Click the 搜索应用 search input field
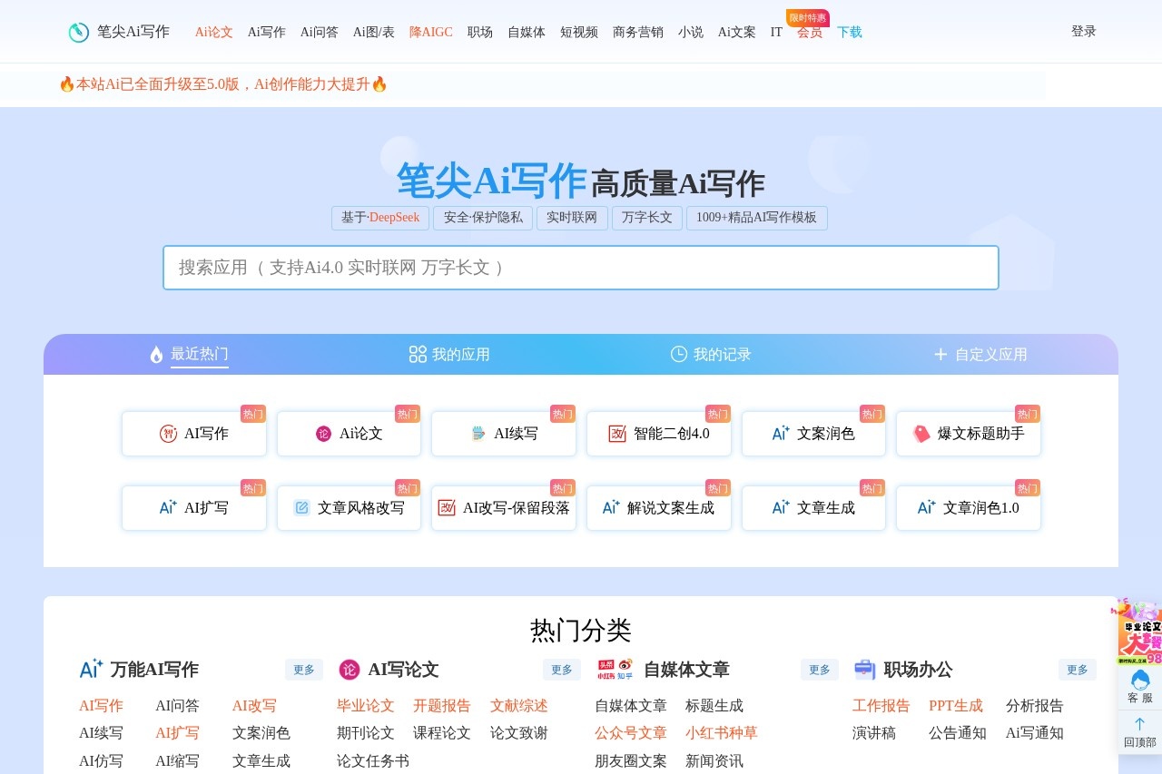The image size is (1162, 774). pos(581,268)
